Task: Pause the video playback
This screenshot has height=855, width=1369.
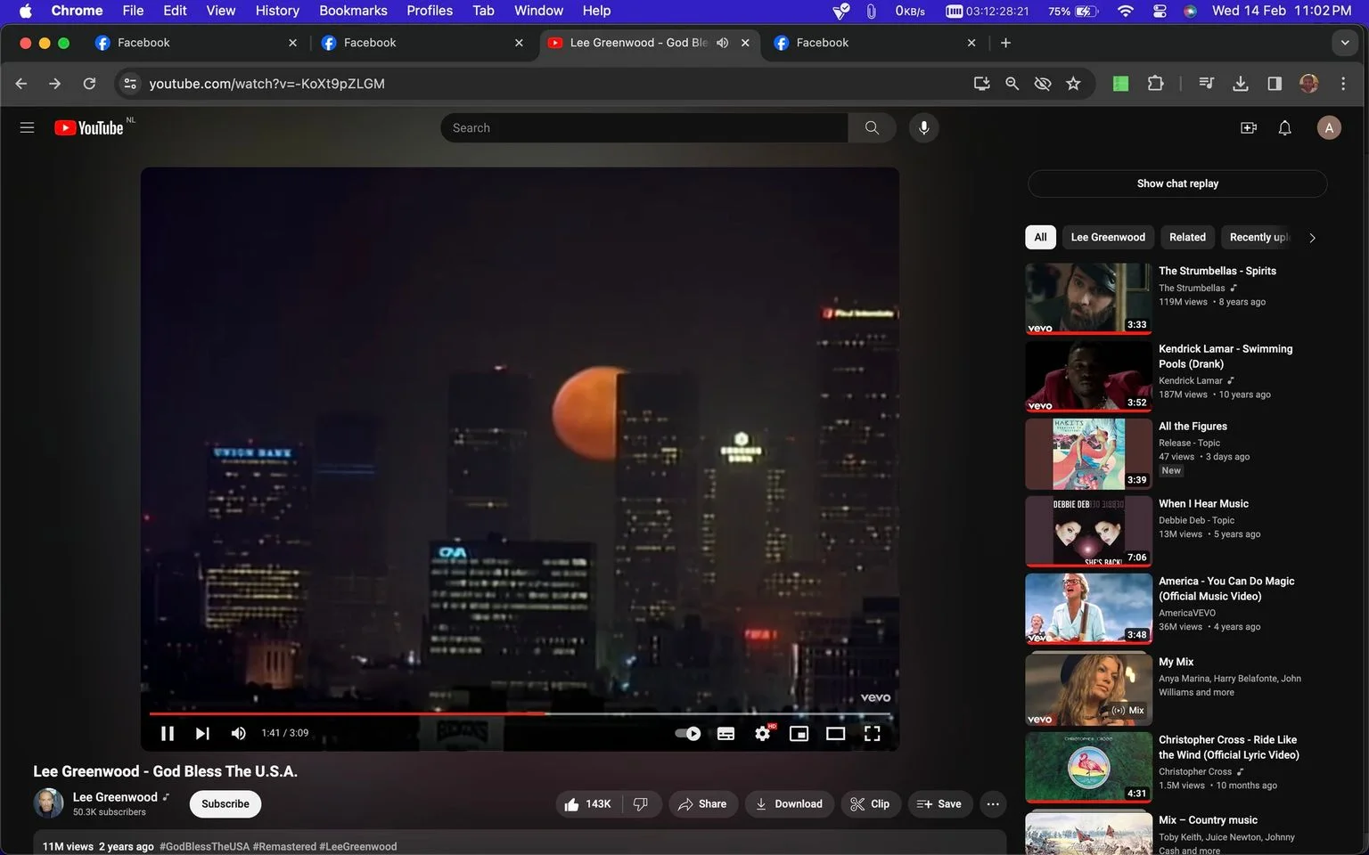Action: click(x=167, y=733)
